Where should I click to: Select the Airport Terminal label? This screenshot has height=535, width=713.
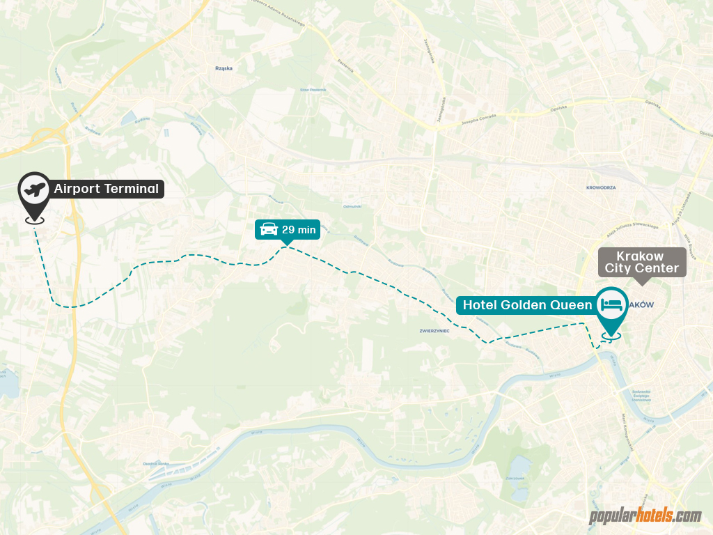pos(107,189)
